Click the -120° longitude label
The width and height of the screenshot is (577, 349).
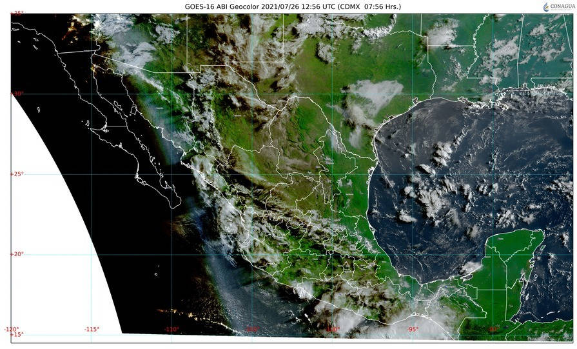click(11, 329)
